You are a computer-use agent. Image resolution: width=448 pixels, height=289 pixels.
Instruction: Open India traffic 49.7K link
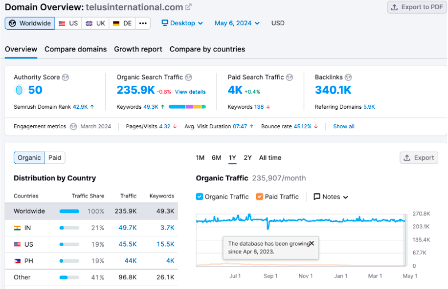(128, 228)
